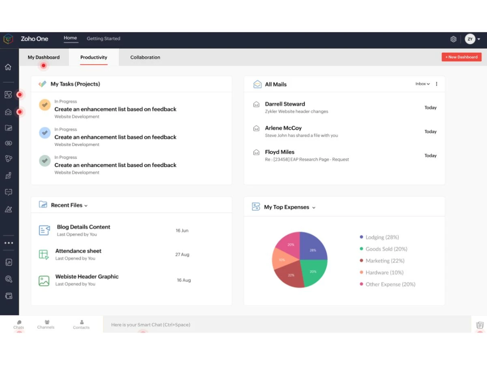Open the folder-chart icon in sidebar
Viewport: 487px width, 365px height.
(8, 128)
